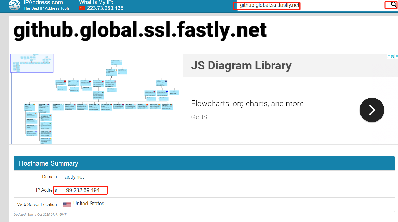The image size is (398, 222).
Task: Click the United States flag icon
Action: [x=67, y=204]
